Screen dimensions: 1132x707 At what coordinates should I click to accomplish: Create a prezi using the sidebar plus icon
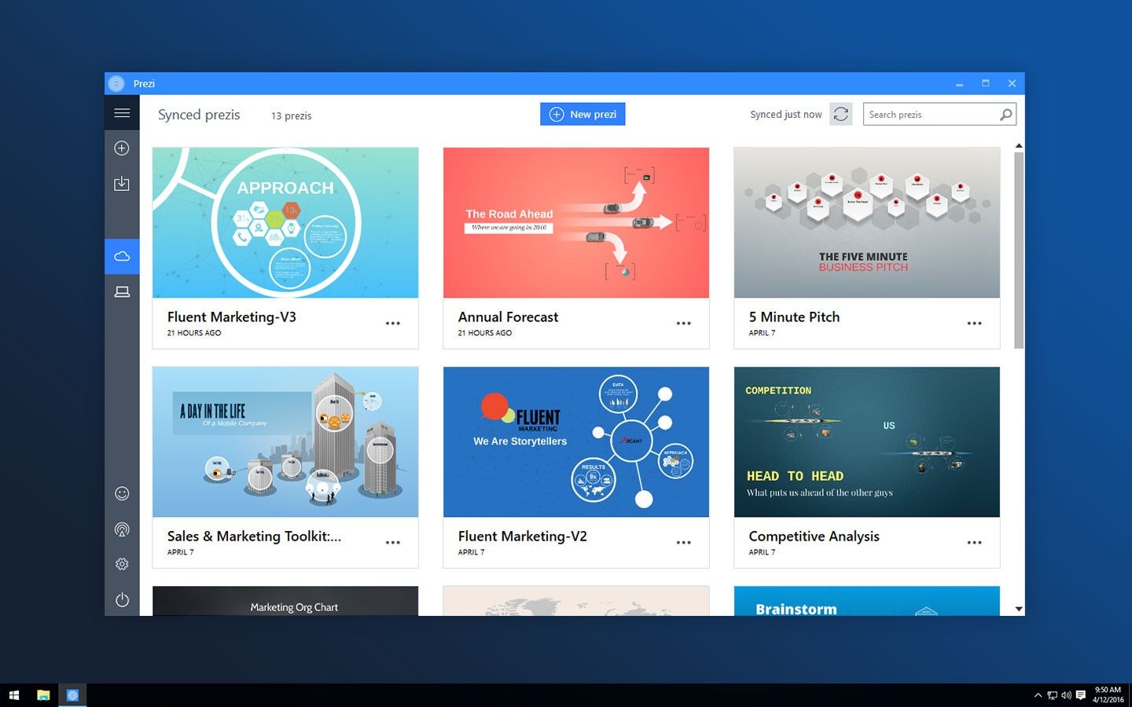122,148
